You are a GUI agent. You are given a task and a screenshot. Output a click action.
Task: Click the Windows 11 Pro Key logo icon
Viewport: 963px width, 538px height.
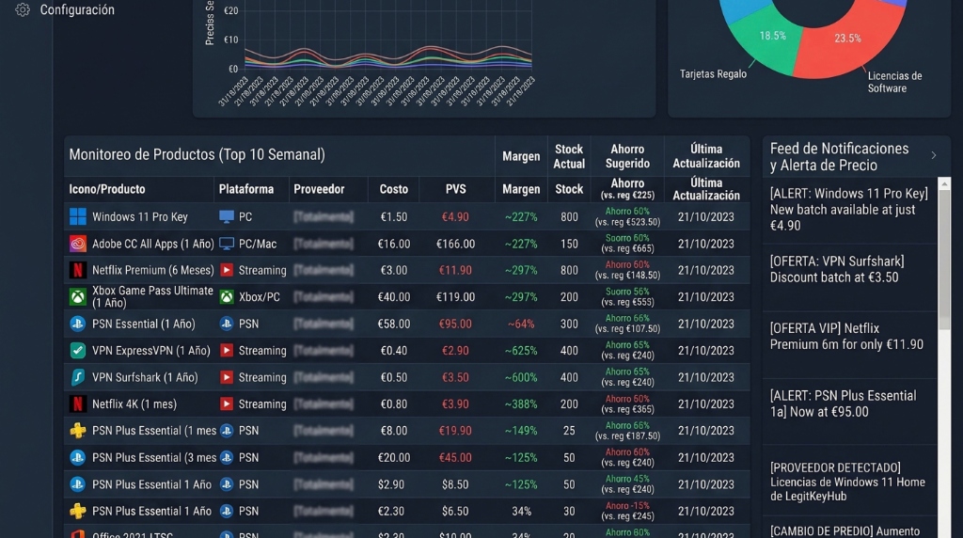click(78, 216)
